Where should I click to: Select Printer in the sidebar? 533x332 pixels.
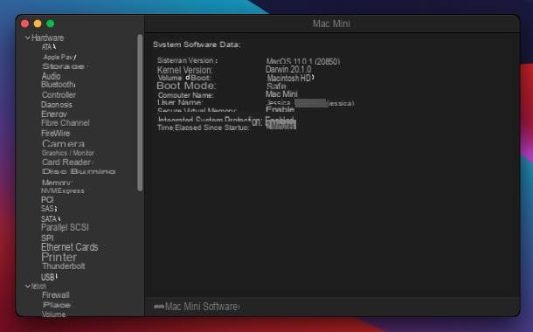click(x=59, y=257)
